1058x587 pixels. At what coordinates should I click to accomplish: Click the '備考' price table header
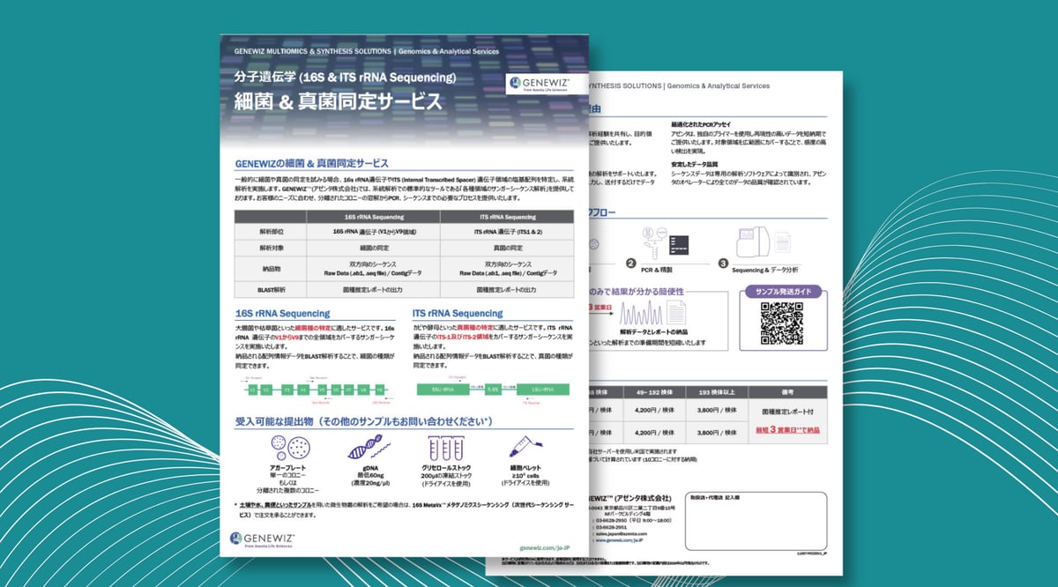click(x=787, y=391)
